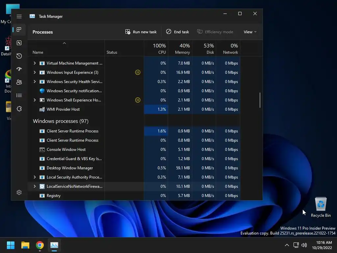This screenshot has width=337, height=253.
Task: Click End task button
Action: (177, 32)
